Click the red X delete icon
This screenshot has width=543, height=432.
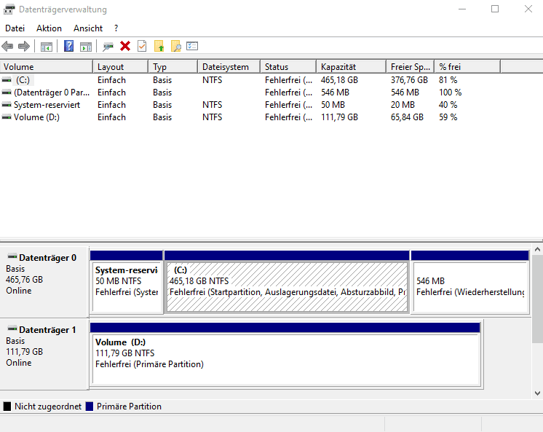point(125,46)
